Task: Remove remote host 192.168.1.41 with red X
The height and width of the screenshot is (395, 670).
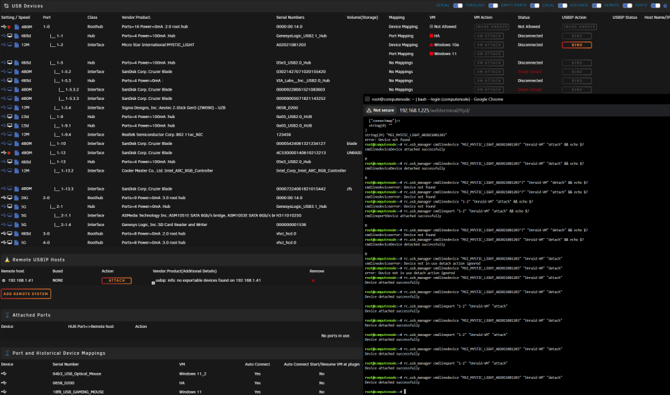Action: 313,280
